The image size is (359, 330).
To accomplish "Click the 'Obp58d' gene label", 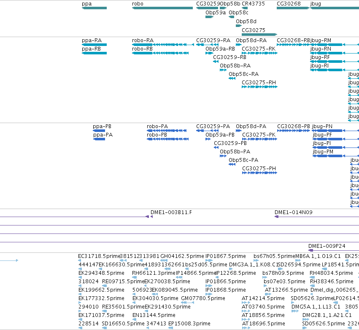I will click(x=246, y=21).
